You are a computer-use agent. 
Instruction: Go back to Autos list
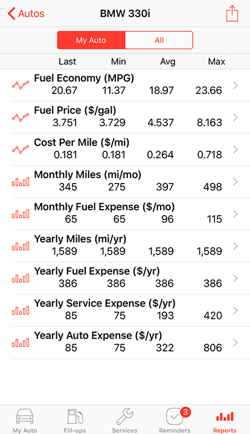tap(26, 13)
